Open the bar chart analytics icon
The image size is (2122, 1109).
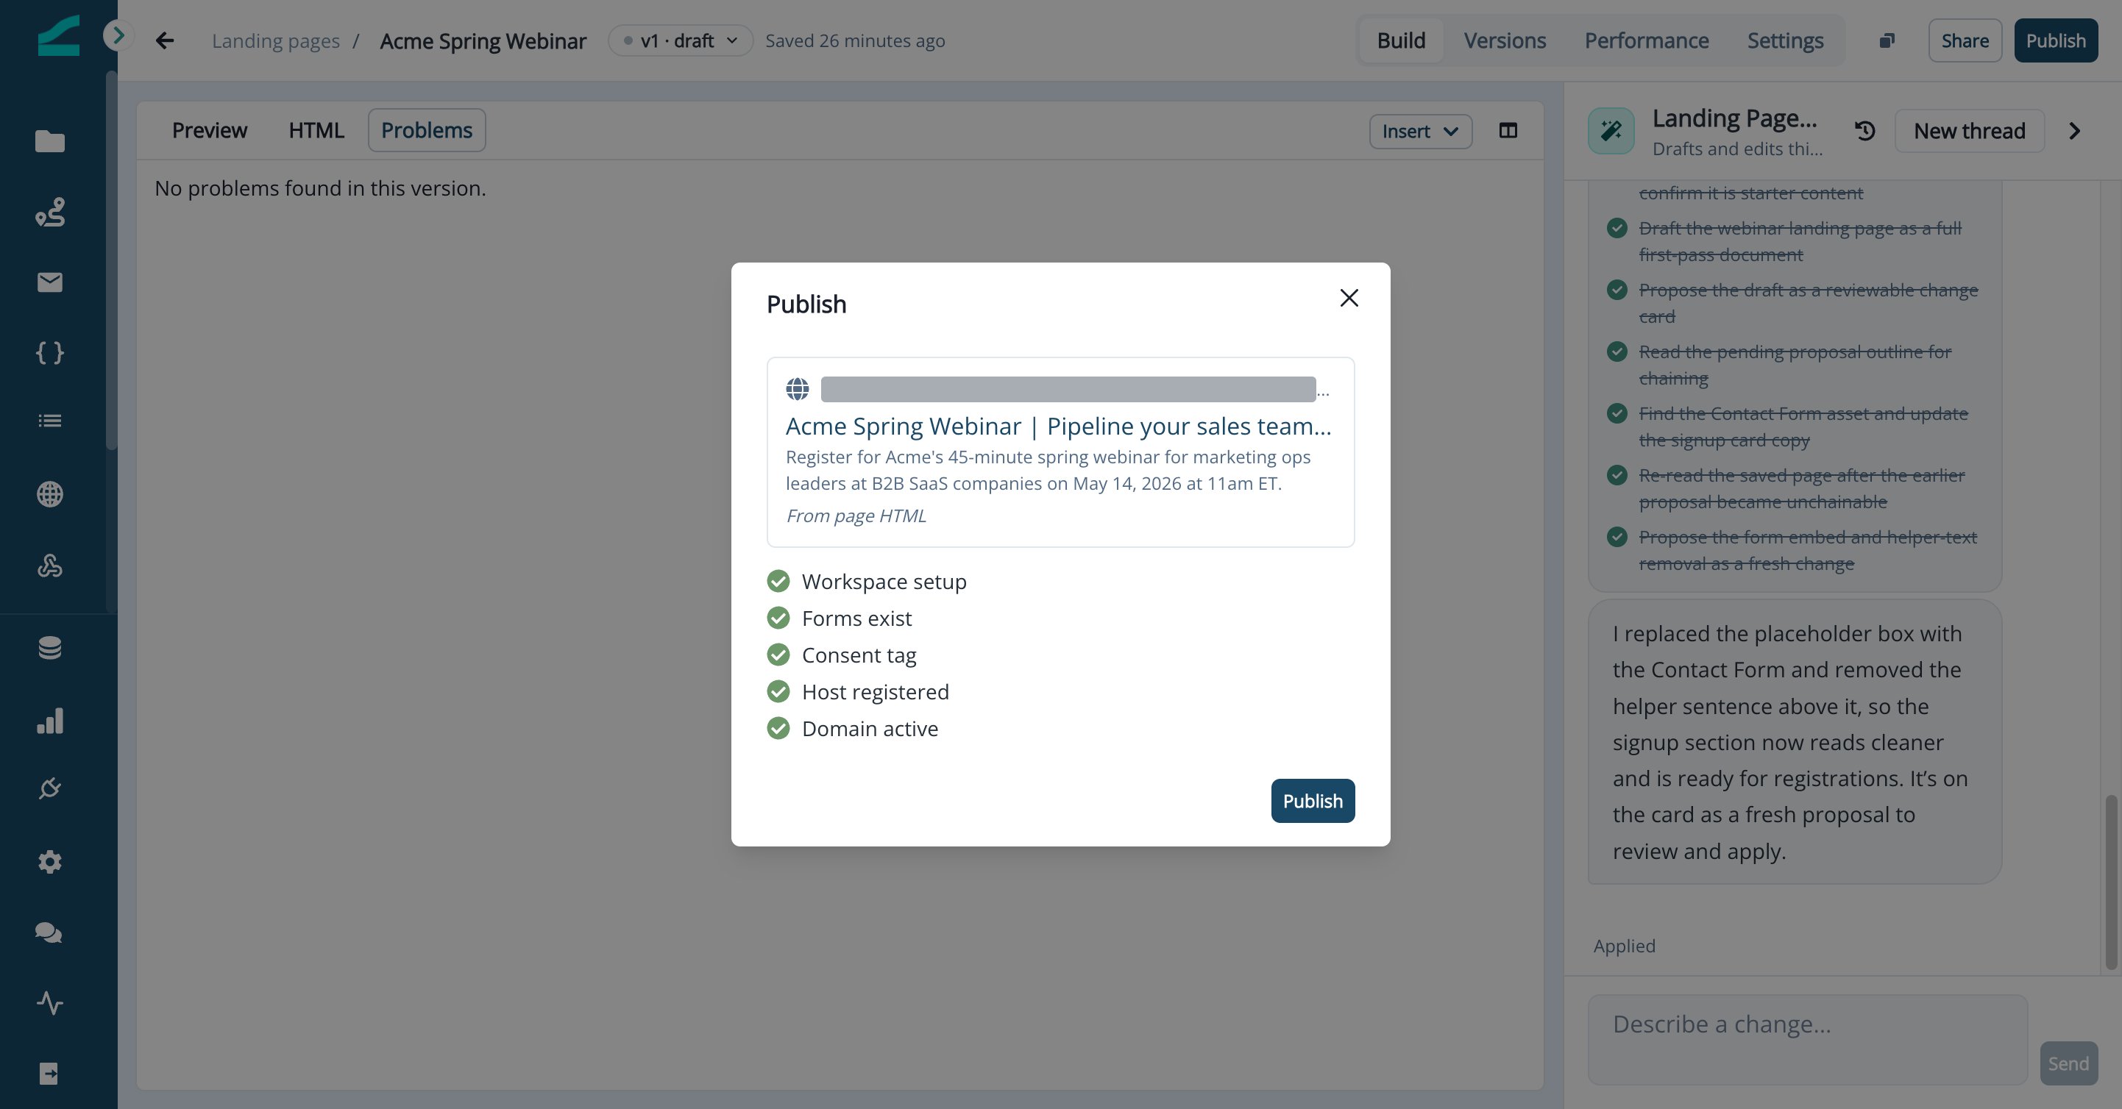click(49, 721)
